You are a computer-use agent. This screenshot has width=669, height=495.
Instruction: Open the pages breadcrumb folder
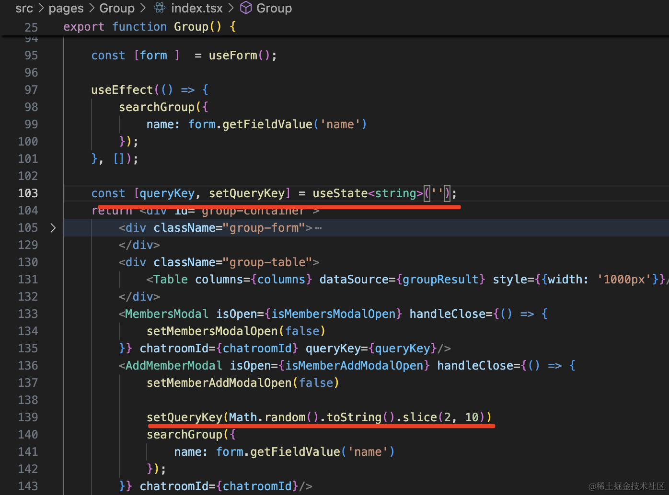click(x=66, y=8)
